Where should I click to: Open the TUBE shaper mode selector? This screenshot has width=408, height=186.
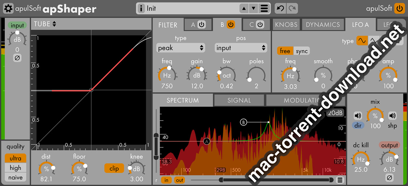(45, 24)
